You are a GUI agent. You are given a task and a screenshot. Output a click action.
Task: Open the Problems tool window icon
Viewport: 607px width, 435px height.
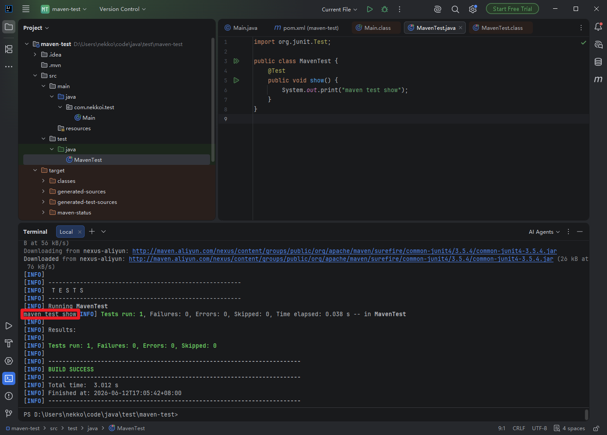[x=9, y=396]
